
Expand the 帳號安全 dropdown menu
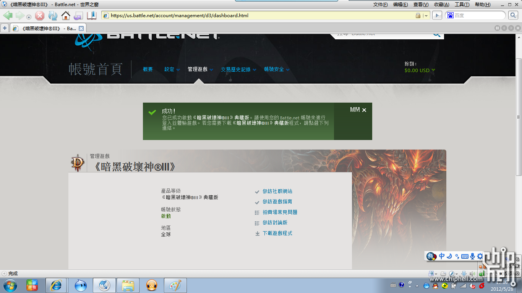click(x=277, y=69)
